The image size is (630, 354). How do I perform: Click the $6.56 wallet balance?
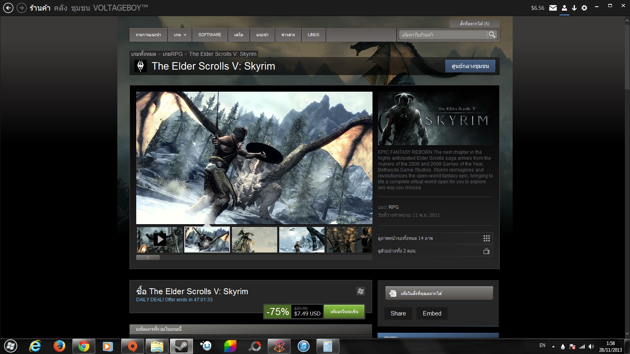pos(537,8)
